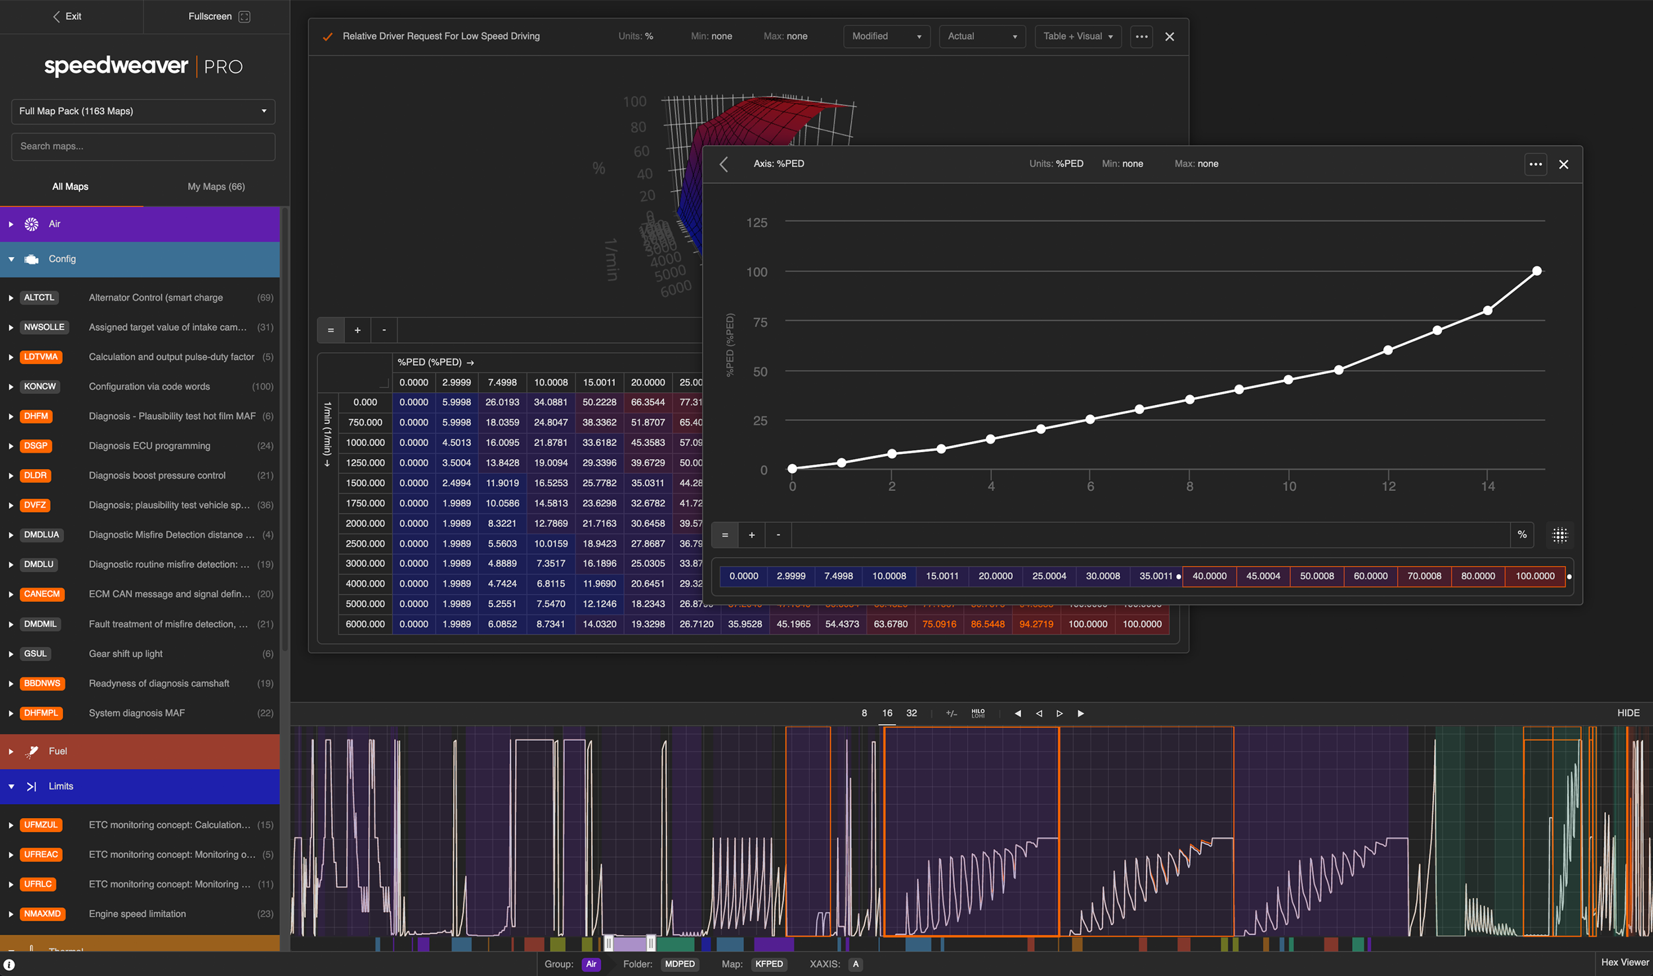
Task: Switch hex viewer to 32-bit mode
Action: click(x=911, y=713)
